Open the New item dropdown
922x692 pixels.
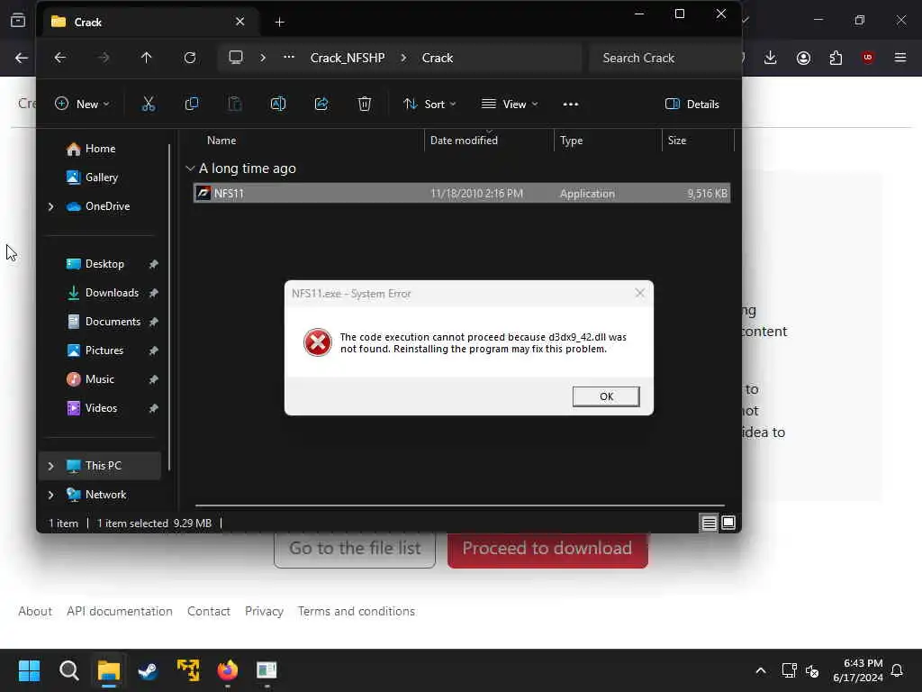click(x=82, y=105)
